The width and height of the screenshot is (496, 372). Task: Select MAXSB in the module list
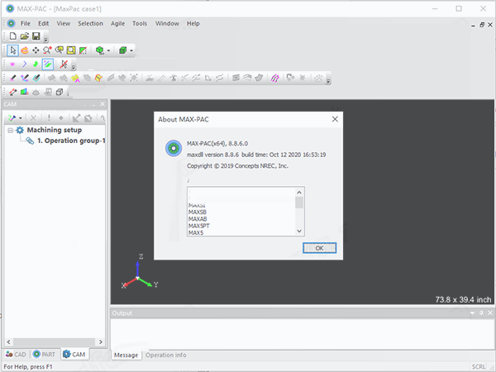tap(198, 212)
